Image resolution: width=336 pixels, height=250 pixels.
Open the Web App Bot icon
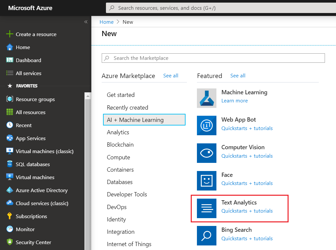coord(206,125)
